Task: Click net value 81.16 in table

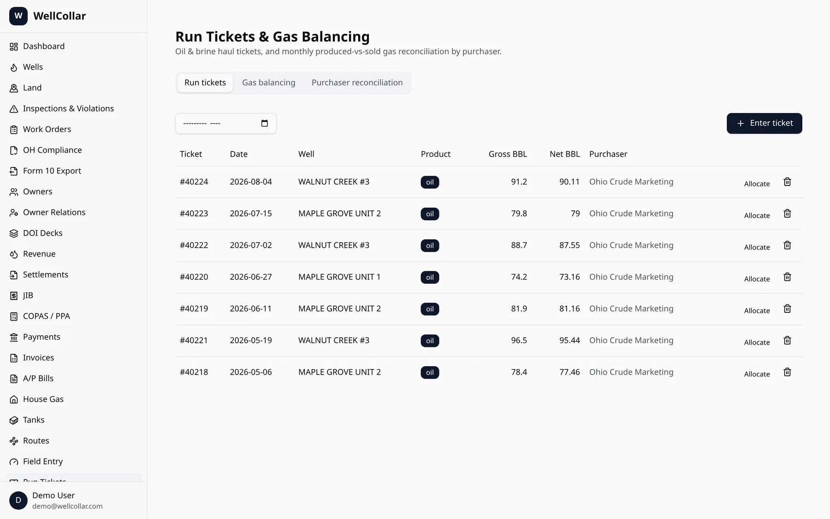Action: [569, 309]
